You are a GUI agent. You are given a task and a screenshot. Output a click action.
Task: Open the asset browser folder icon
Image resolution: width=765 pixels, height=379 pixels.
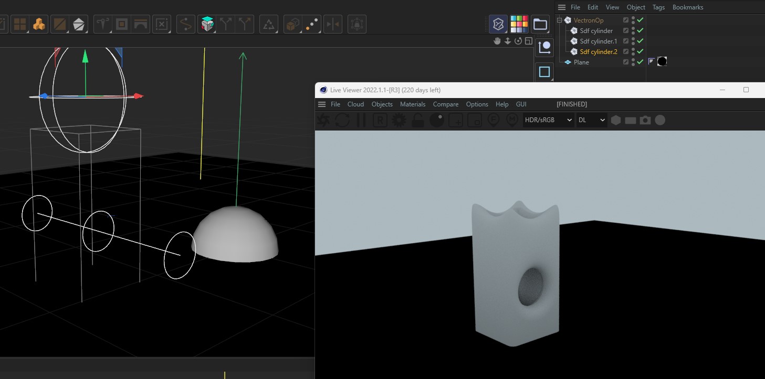pos(540,24)
